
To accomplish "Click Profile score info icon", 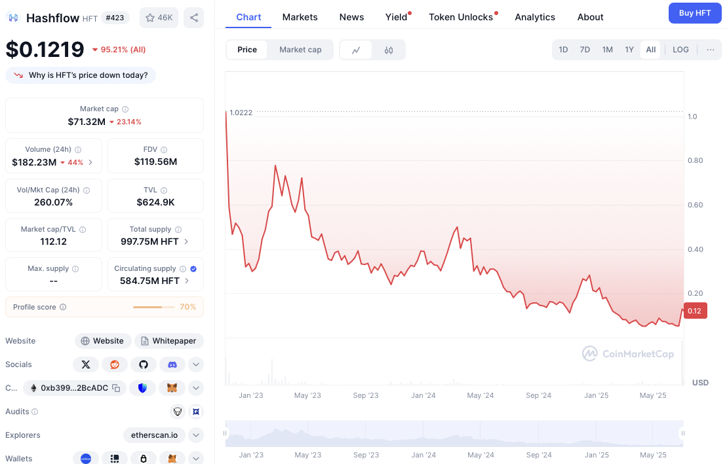I will click(x=63, y=307).
